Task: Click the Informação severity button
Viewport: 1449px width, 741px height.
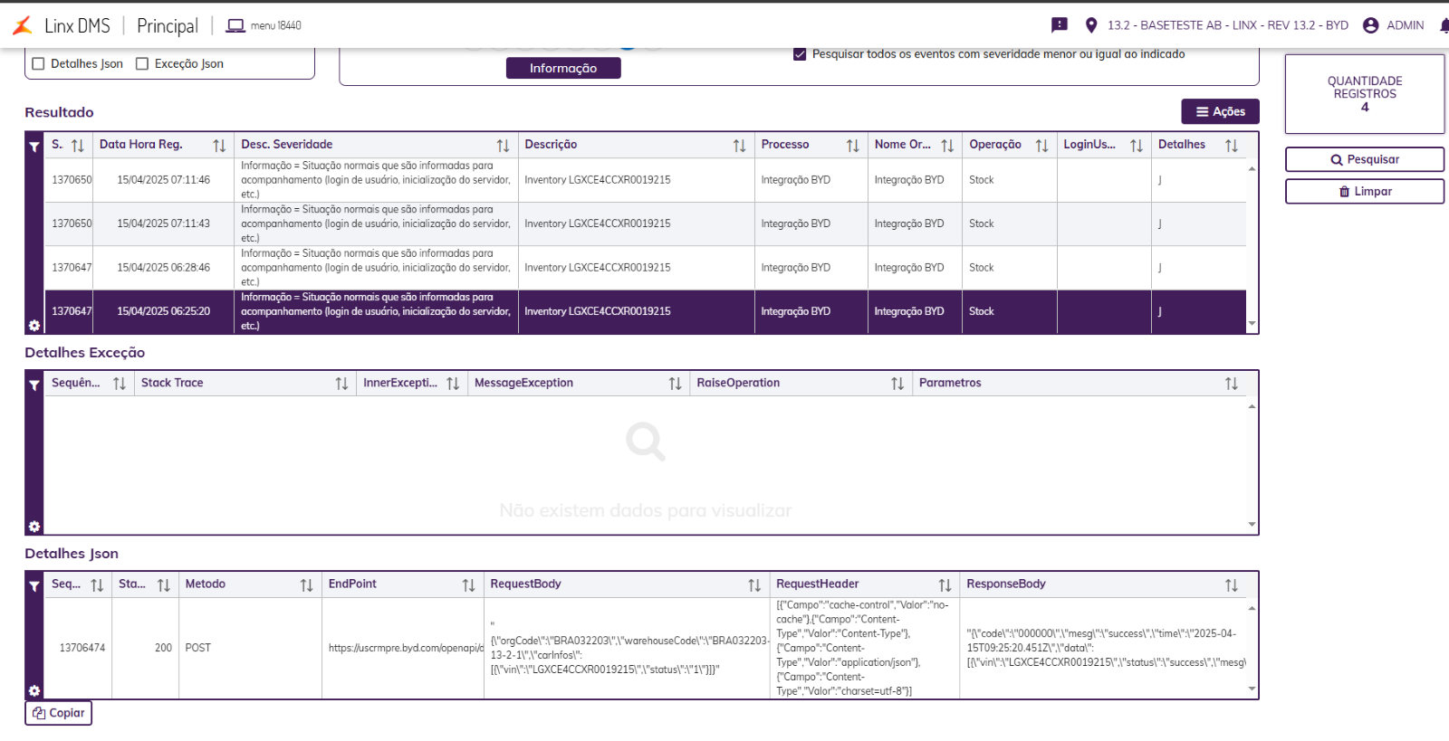Action: [563, 68]
